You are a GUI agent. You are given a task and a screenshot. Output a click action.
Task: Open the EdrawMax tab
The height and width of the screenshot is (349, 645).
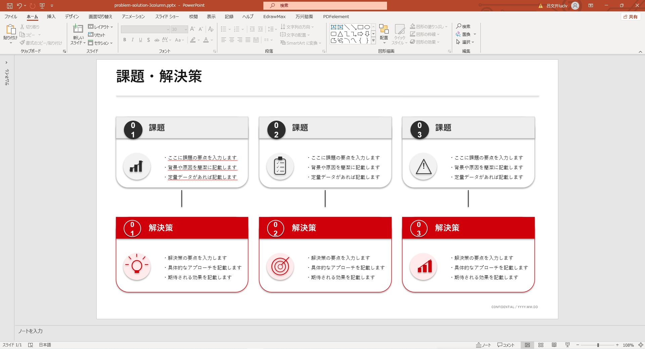coord(274,16)
